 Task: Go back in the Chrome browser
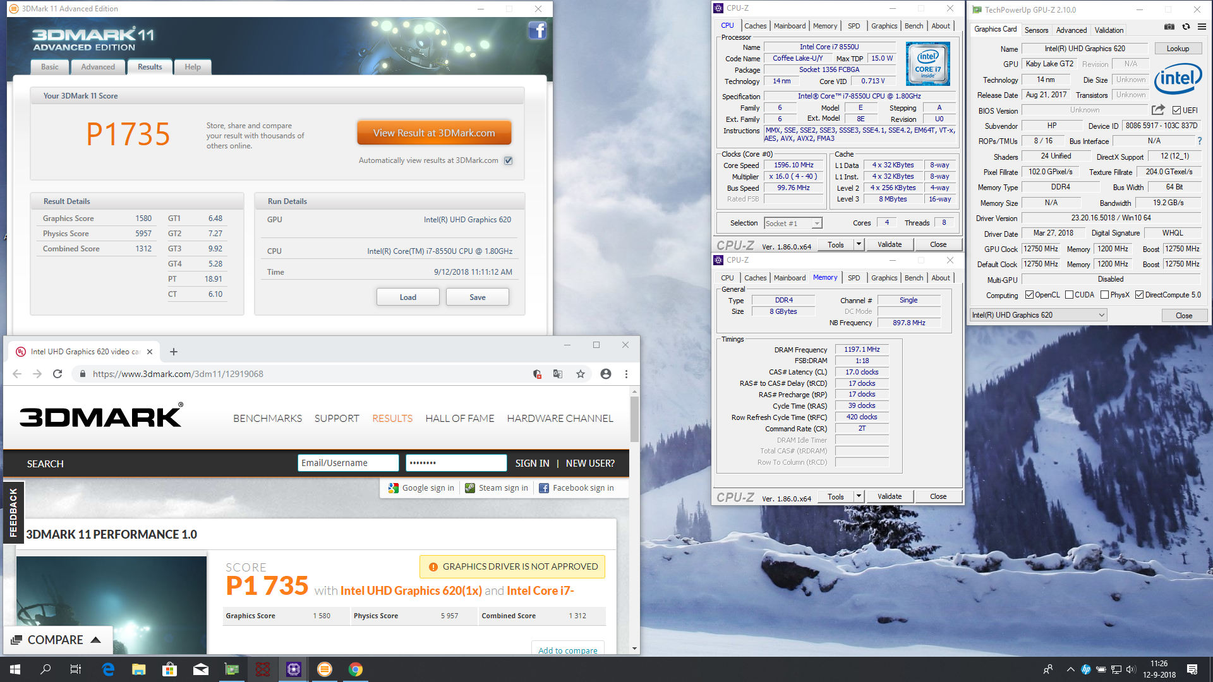17,374
